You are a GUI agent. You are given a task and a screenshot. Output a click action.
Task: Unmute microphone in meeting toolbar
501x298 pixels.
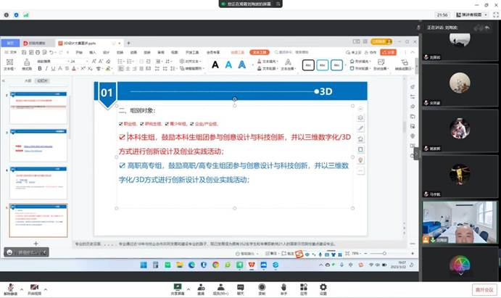9,287
